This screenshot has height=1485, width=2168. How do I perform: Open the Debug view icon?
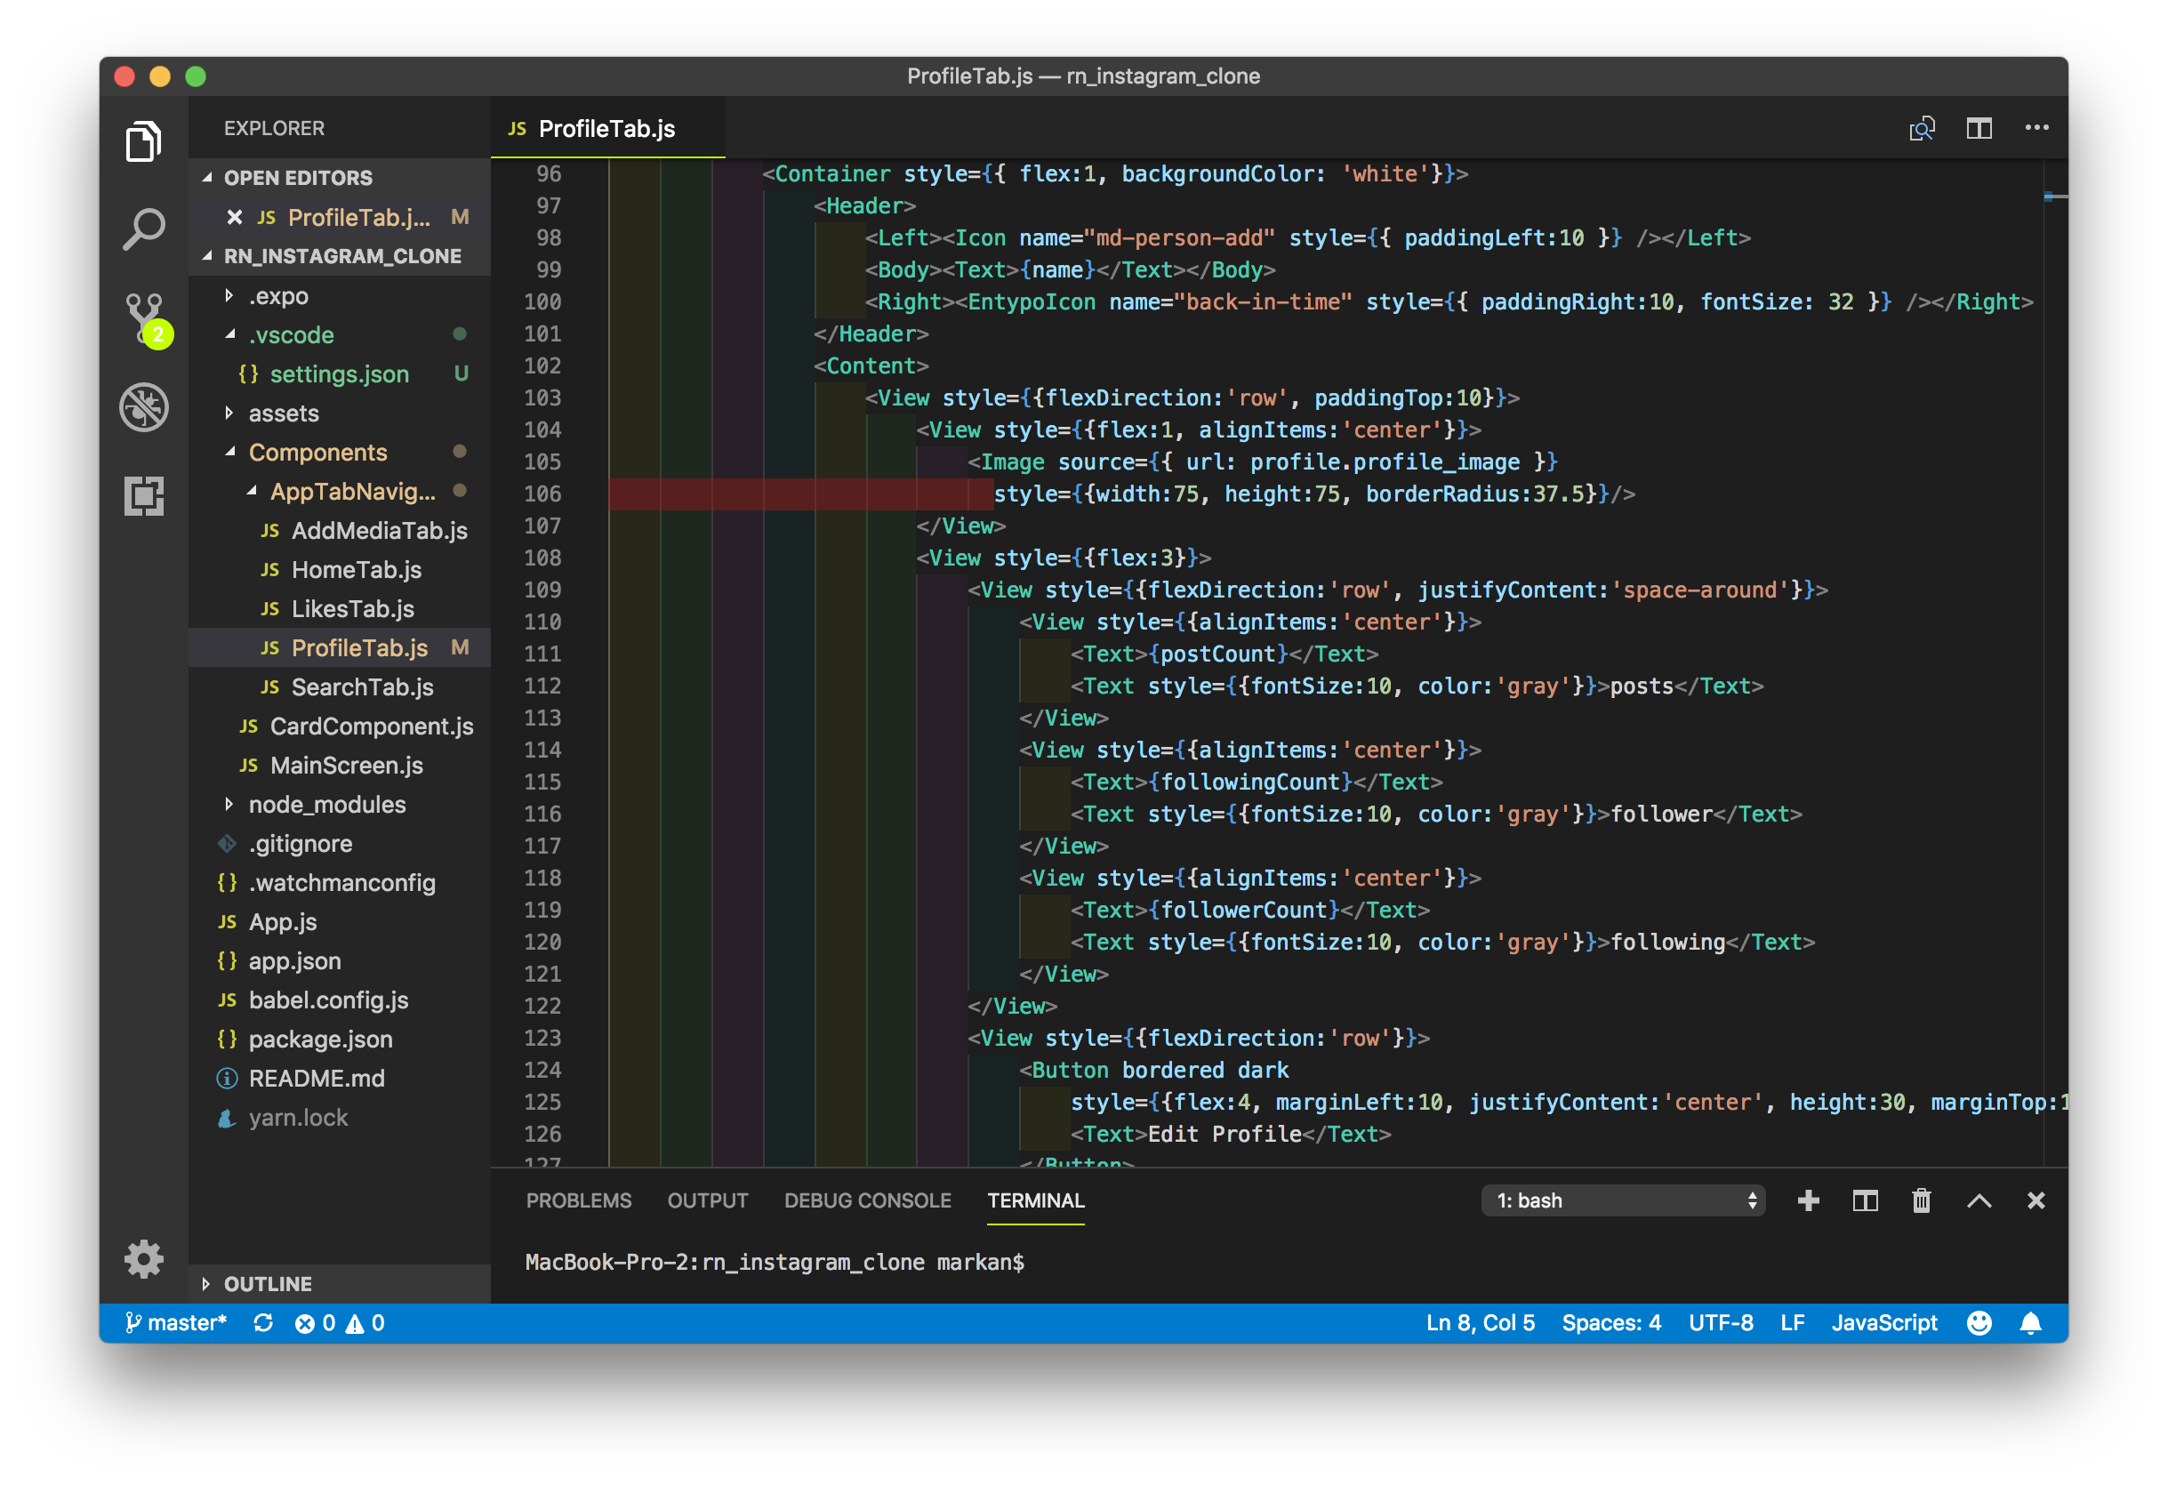[x=144, y=407]
